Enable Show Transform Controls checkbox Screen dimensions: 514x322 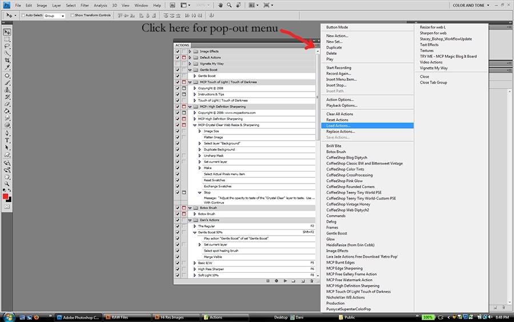(x=72, y=15)
